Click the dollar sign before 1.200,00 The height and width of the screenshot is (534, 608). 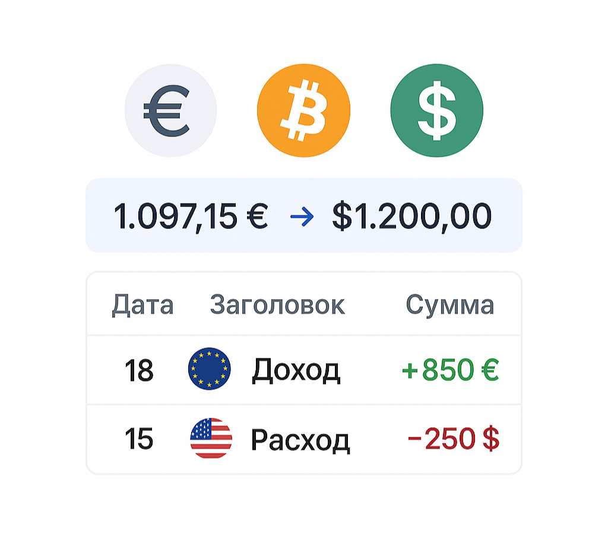[x=341, y=217]
